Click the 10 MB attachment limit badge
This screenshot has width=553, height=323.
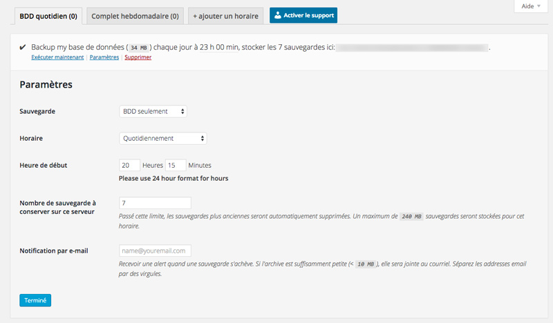click(x=366, y=264)
